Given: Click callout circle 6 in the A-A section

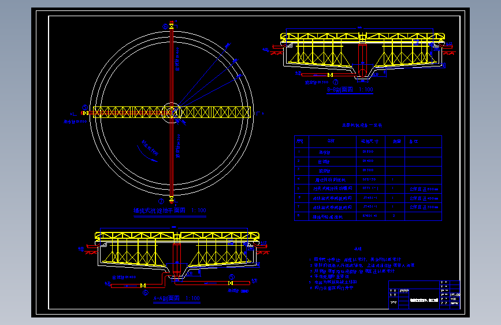Looking at the screenshot, I should 146,293.
